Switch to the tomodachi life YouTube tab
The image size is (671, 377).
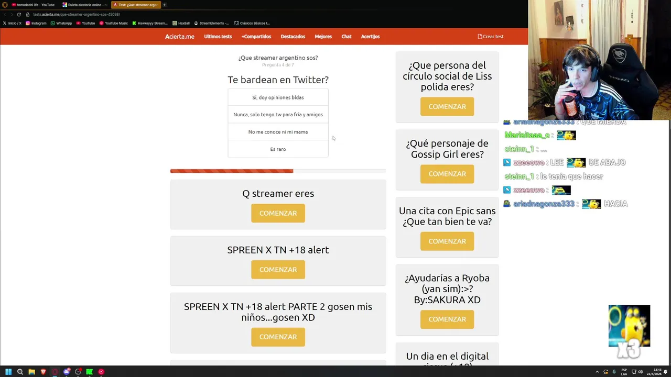coord(33,5)
